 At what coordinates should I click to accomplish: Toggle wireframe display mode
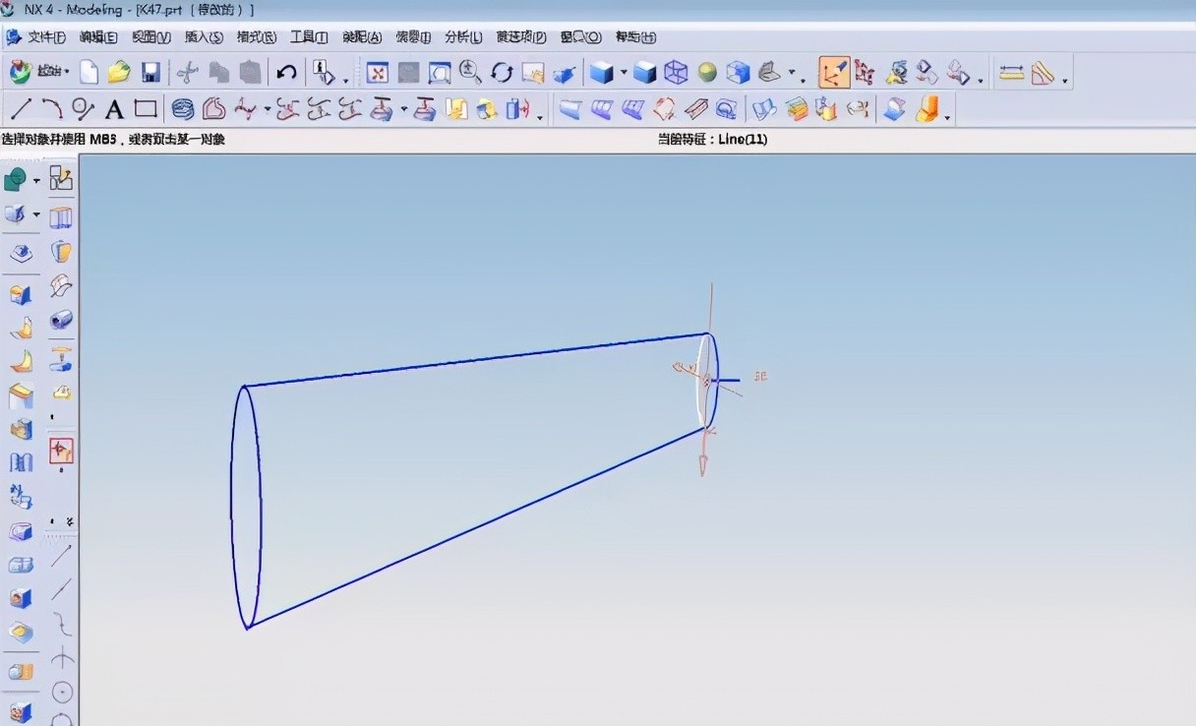(676, 72)
